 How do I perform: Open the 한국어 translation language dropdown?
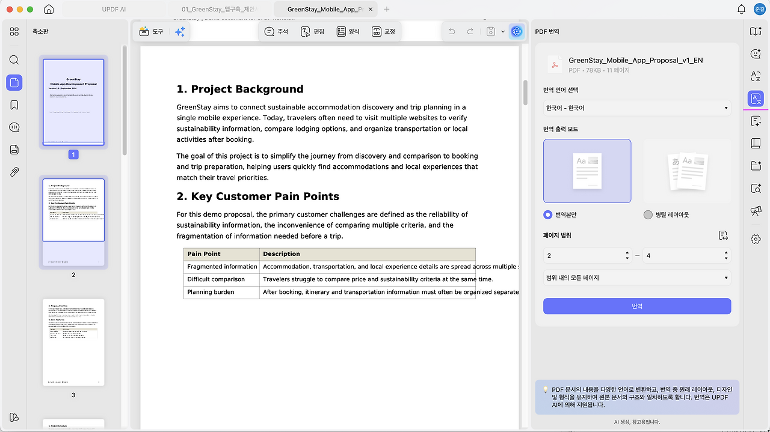(x=637, y=108)
